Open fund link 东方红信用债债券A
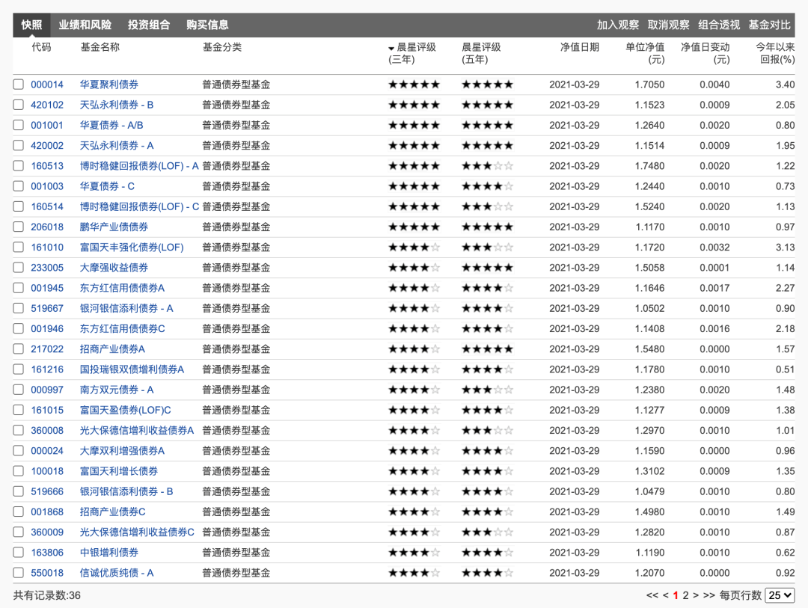Image resolution: width=808 pixels, height=608 pixels. (122, 288)
